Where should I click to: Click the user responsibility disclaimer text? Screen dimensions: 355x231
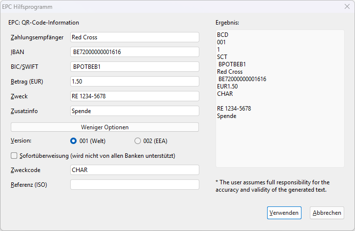pyautogui.click(x=273, y=186)
